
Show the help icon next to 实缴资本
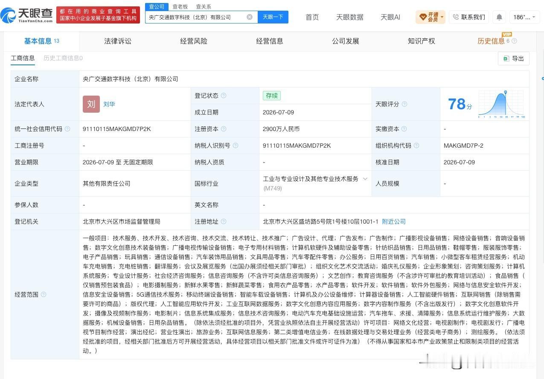pos(404,129)
